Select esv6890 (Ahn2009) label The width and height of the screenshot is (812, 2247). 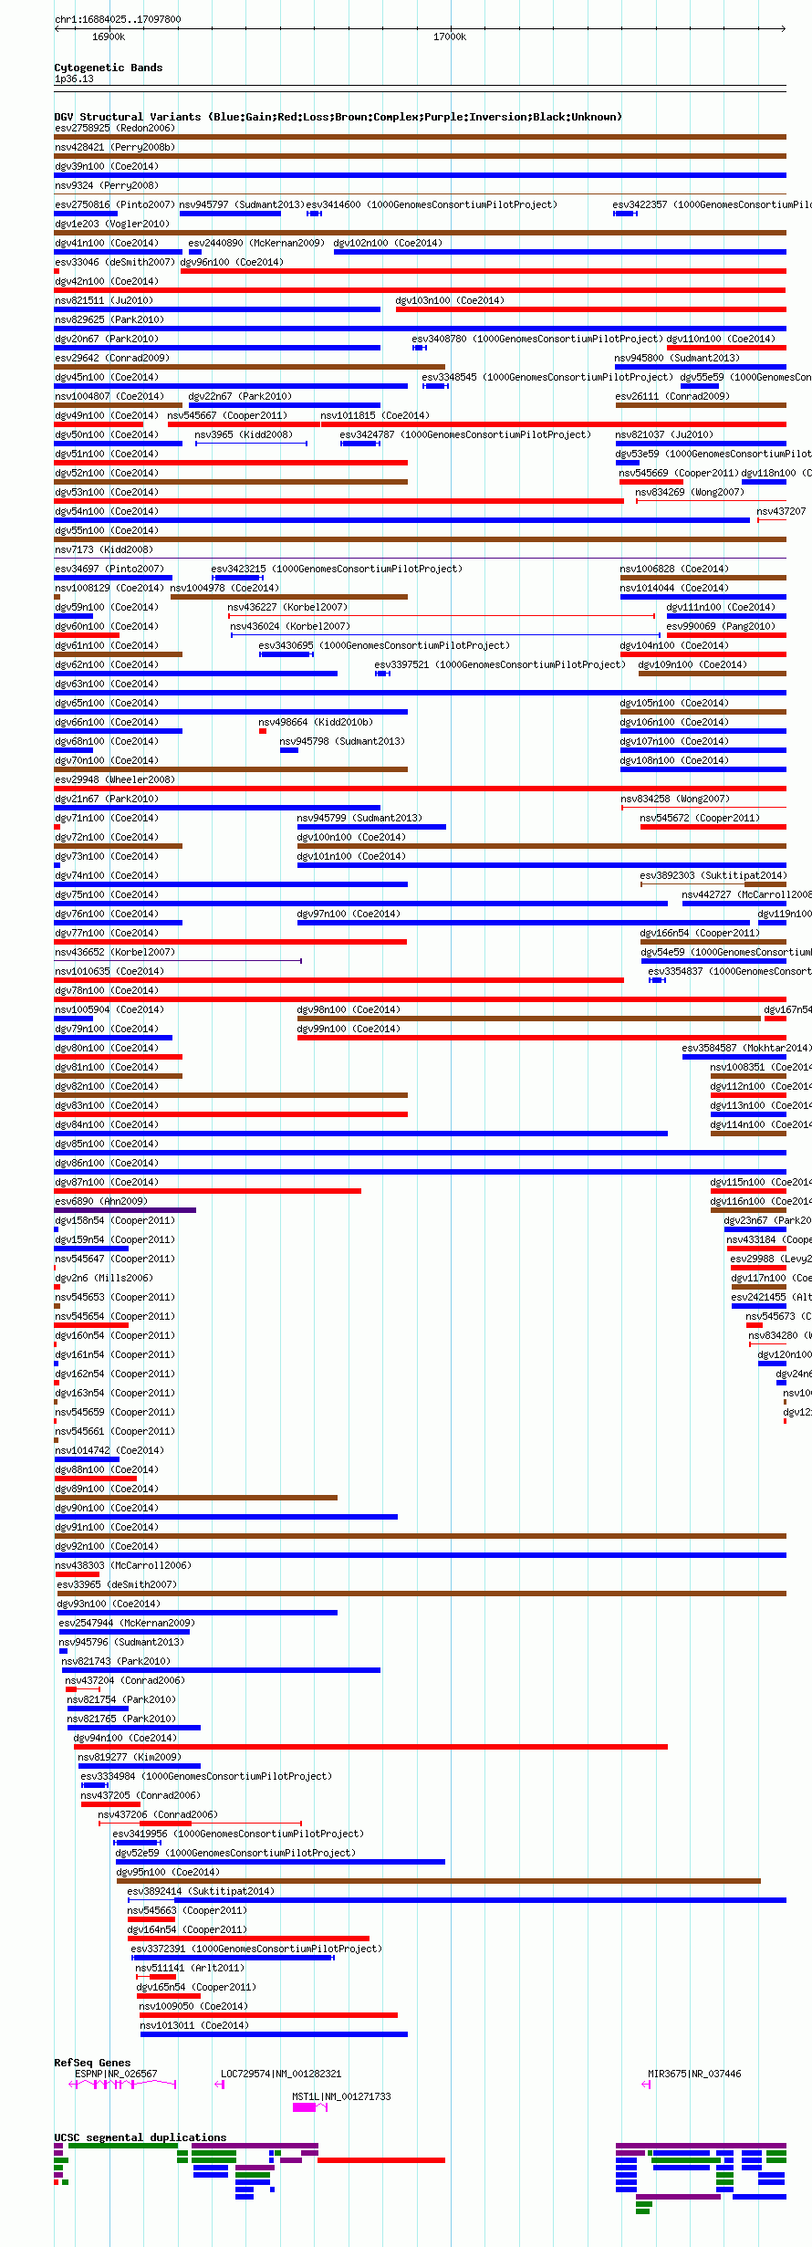(x=101, y=1201)
